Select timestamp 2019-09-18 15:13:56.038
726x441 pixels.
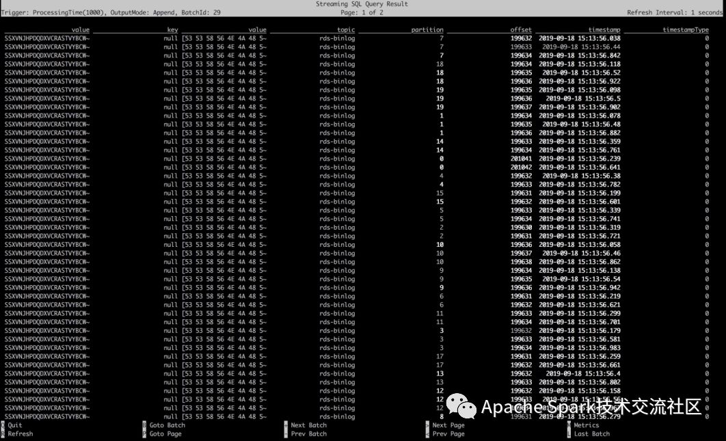(x=580, y=38)
